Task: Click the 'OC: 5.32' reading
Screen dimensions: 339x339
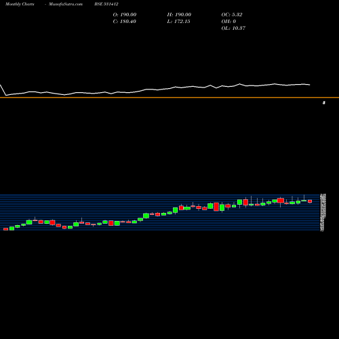Action: 232,15
